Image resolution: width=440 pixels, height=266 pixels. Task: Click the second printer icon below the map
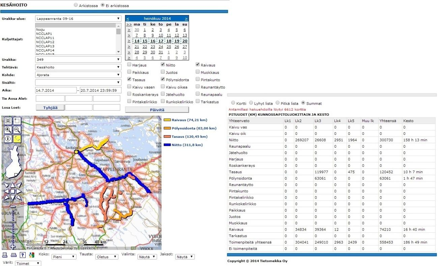tap(13, 255)
